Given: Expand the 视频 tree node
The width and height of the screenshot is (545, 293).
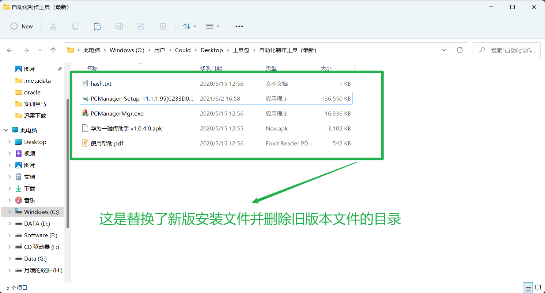Looking at the screenshot, I should click(x=10, y=153).
